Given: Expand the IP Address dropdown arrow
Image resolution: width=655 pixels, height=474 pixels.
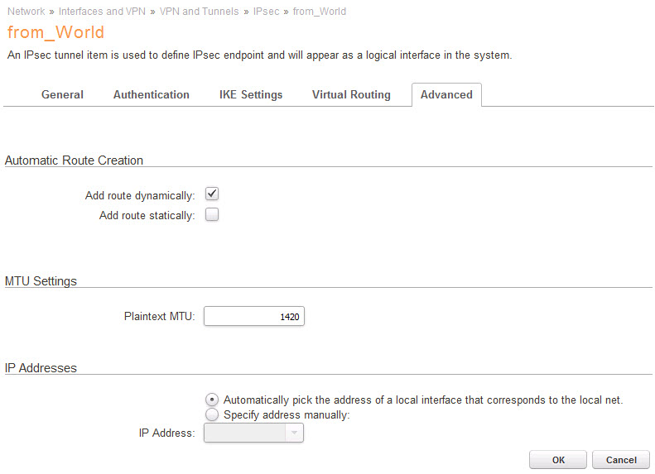Looking at the screenshot, I should point(294,433).
